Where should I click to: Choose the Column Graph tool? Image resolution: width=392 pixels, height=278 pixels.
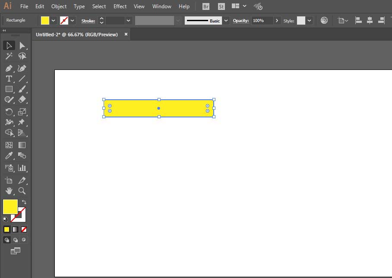point(22,168)
